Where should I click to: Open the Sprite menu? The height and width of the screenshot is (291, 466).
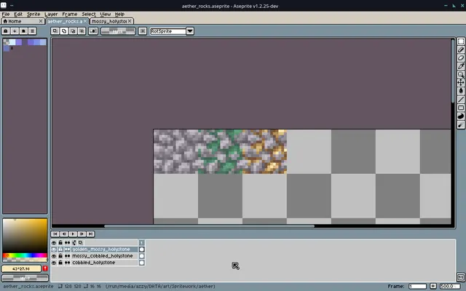pos(33,15)
